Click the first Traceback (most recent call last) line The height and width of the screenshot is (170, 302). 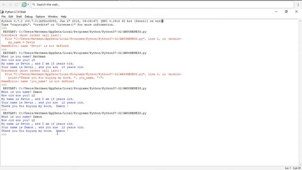31,35
